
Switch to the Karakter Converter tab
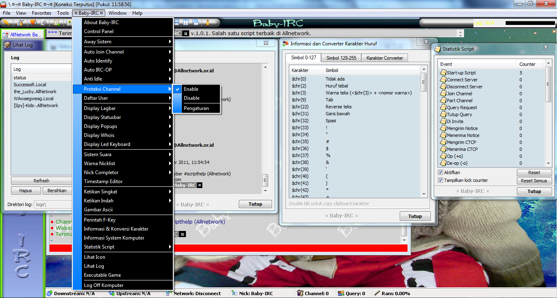click(385, 58)
